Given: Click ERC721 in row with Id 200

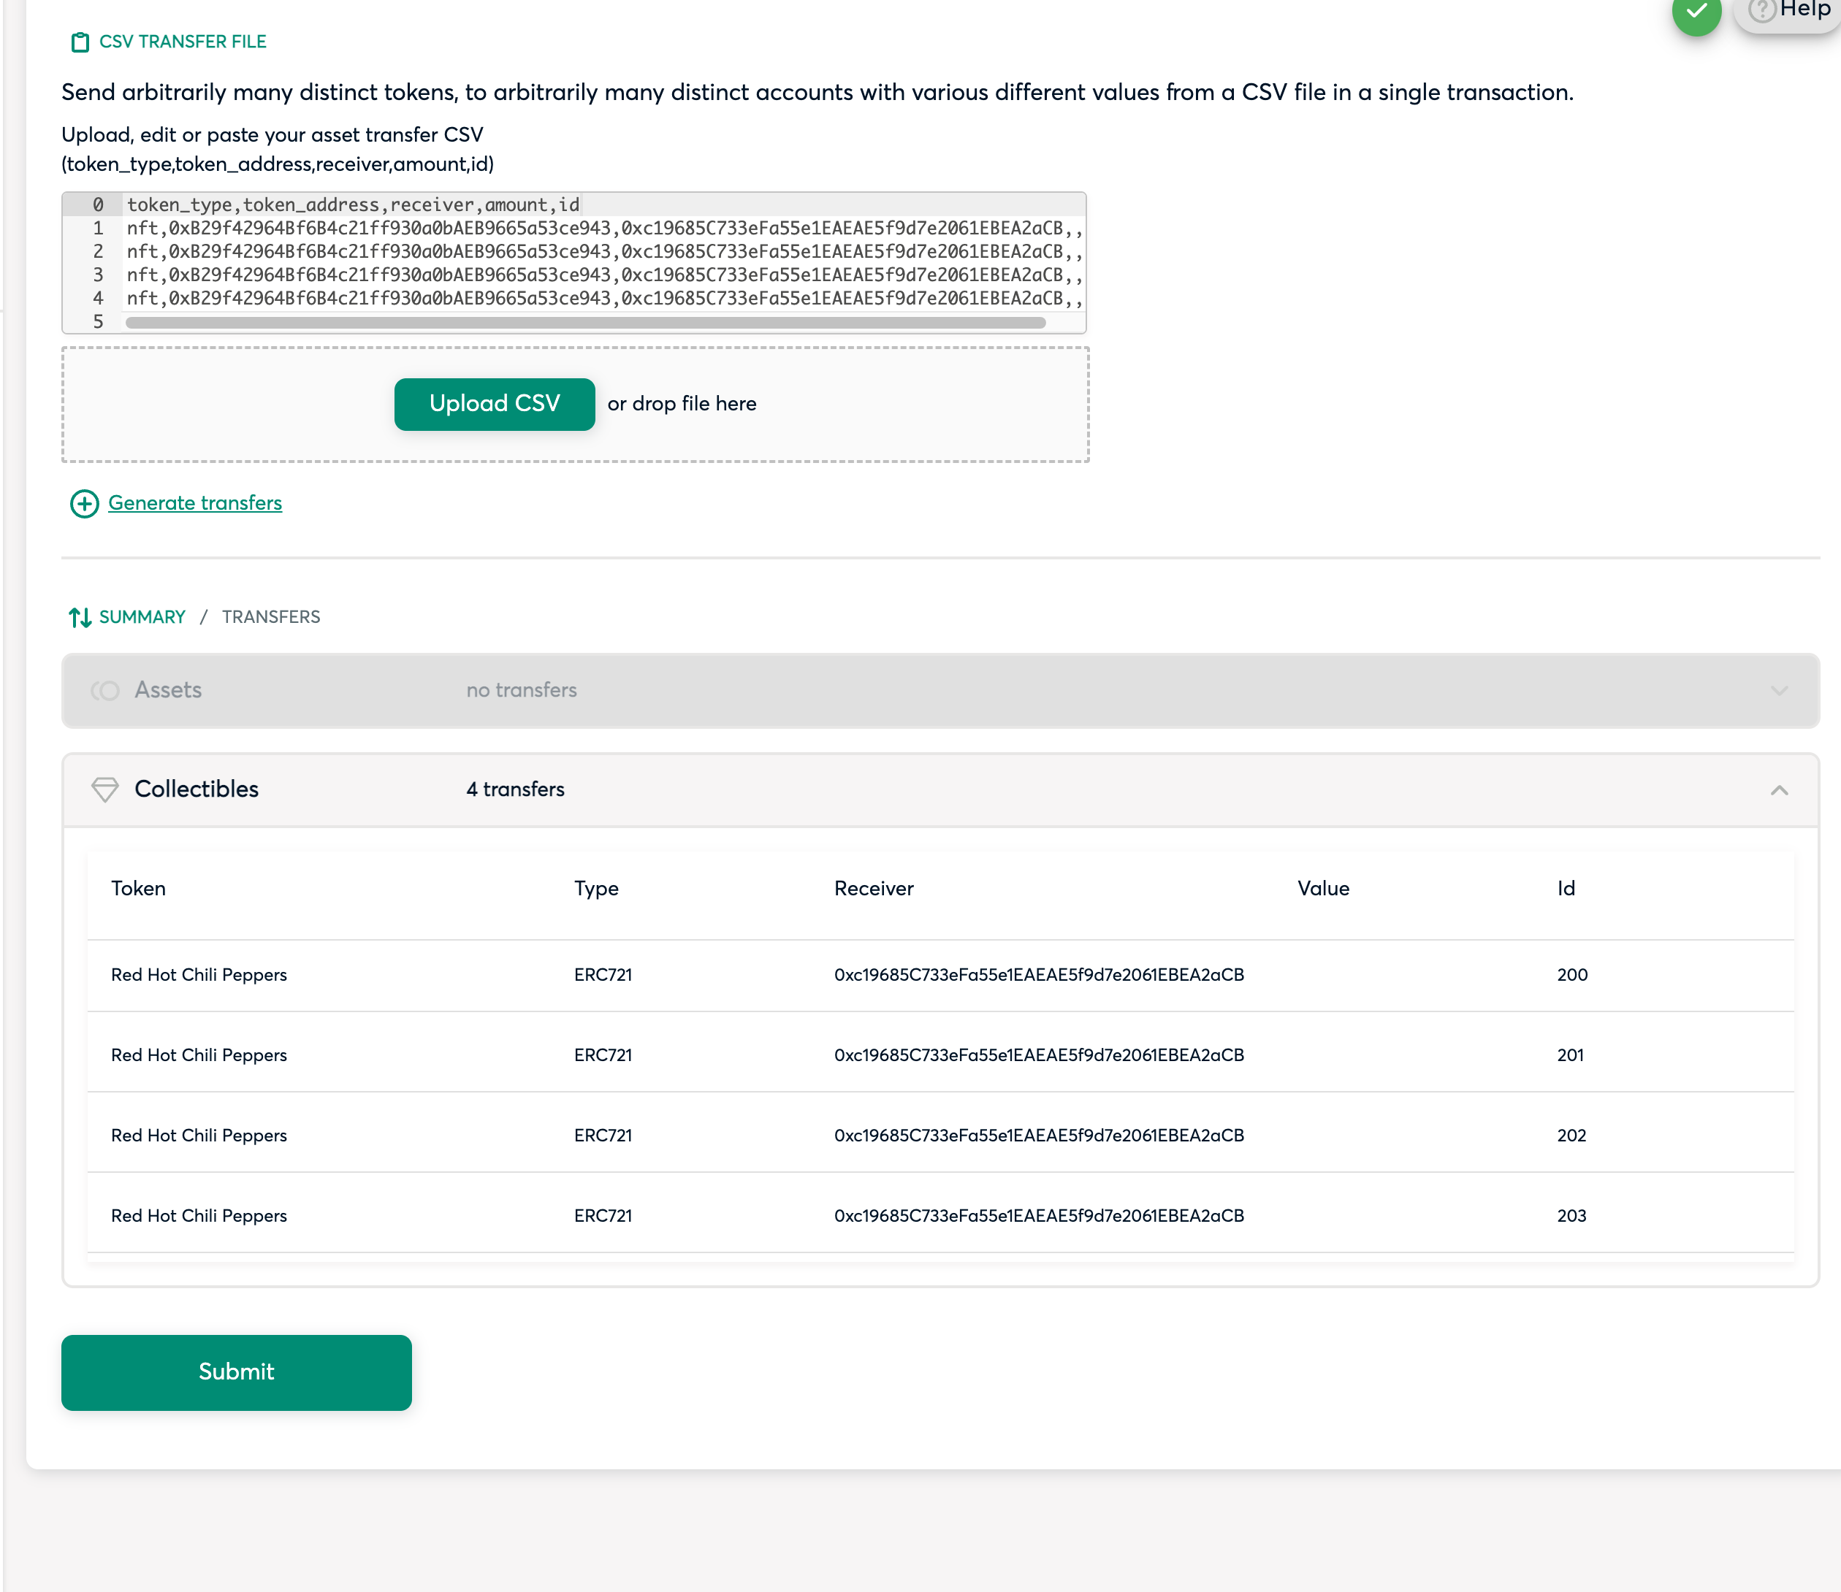Looking at the screenshot, I should (603, 975).
